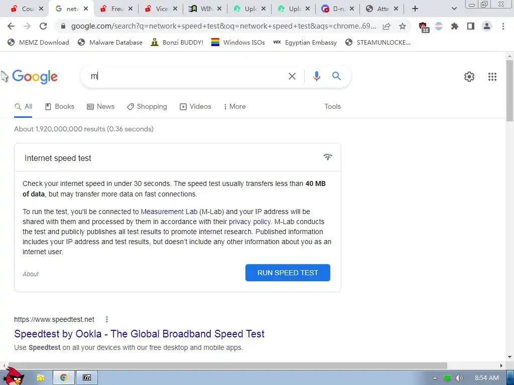Clear the Google search box
This screenshot has height=385, width=514.
click(x=292, y=76)
